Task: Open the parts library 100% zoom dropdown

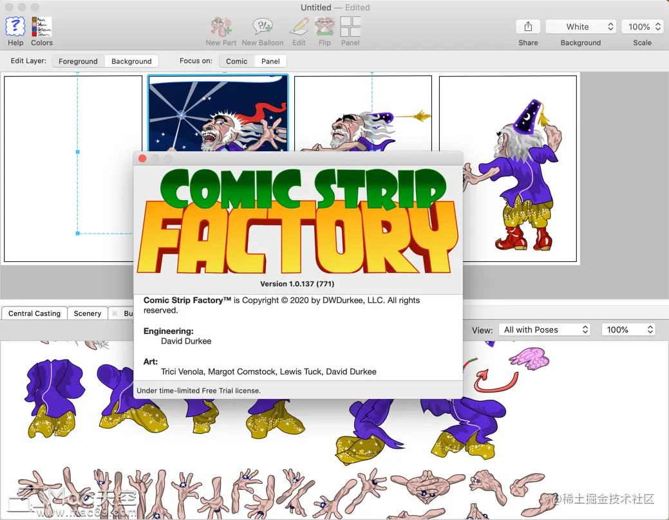Action: (628, 330)
